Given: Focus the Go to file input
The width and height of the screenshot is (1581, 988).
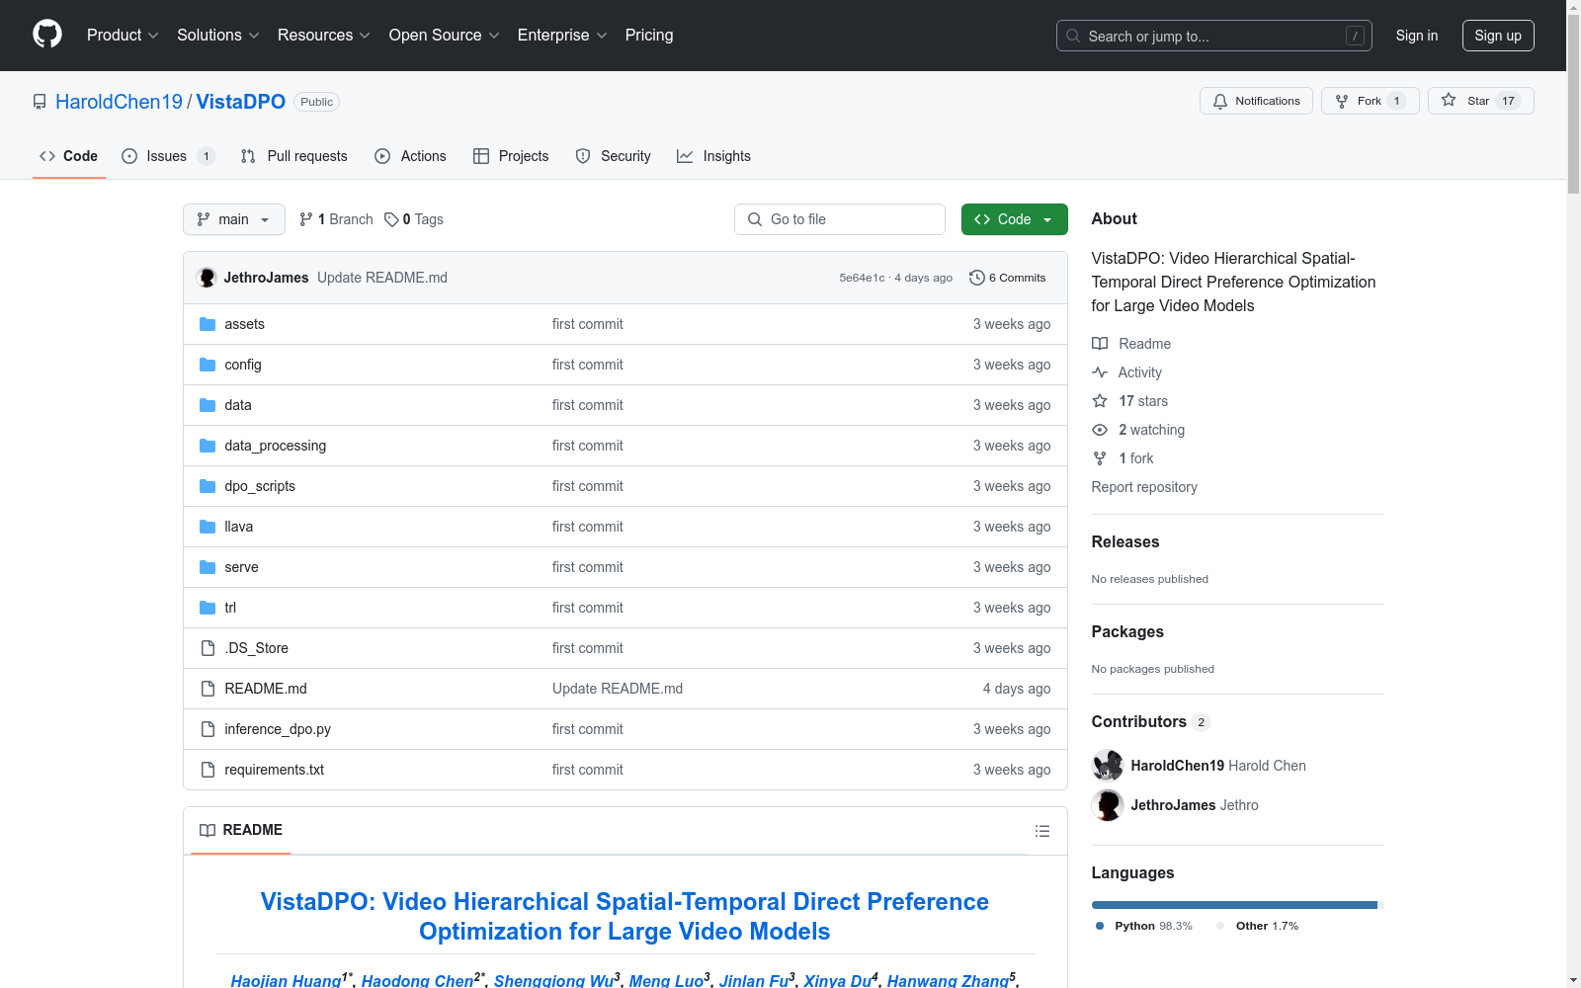Looking at the screenshot, I should [840, 219].
